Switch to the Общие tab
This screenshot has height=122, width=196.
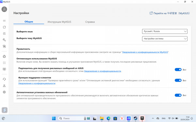pyautogui.click(x=29, y=22)
